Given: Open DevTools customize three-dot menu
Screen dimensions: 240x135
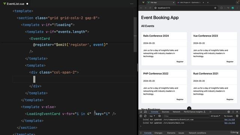Looking at the screenshot, I should pos(233,112).
